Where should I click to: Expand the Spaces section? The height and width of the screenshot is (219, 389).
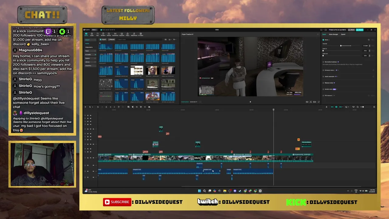90,58
